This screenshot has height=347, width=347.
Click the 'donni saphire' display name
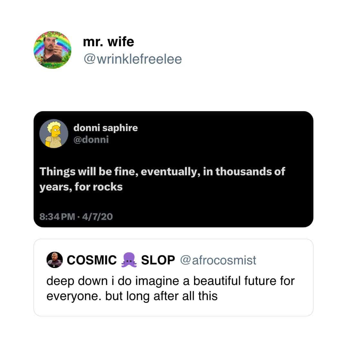coord(106,128)
